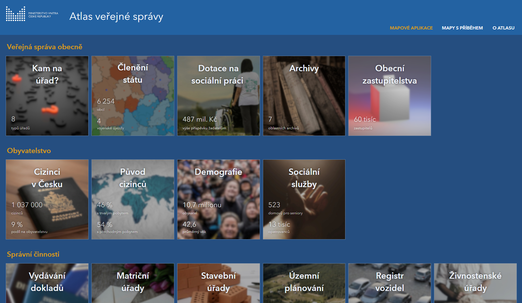Click the Sociální služby tile
522x303 pixels.
click(x=304, y=199)
